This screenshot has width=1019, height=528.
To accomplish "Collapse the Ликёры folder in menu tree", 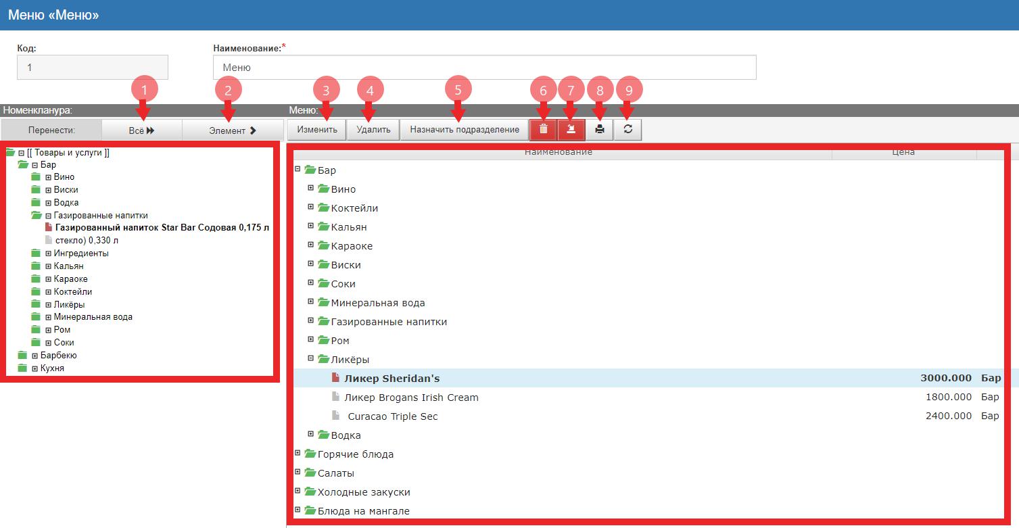I will click(x=311, y=358).
